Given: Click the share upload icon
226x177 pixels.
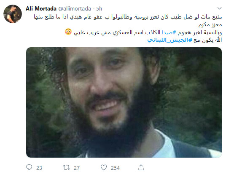Looking at the screenshot, I should (x=141, y=167).
